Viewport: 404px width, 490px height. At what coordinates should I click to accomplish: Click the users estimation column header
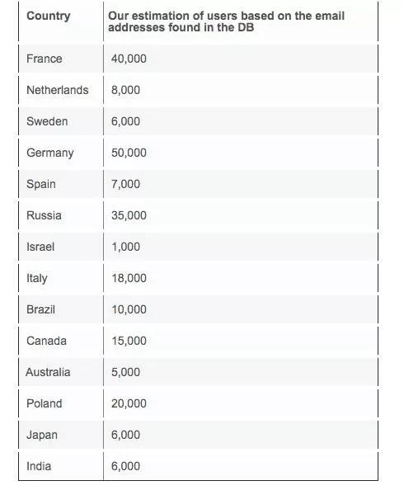[x=226, y=21]
